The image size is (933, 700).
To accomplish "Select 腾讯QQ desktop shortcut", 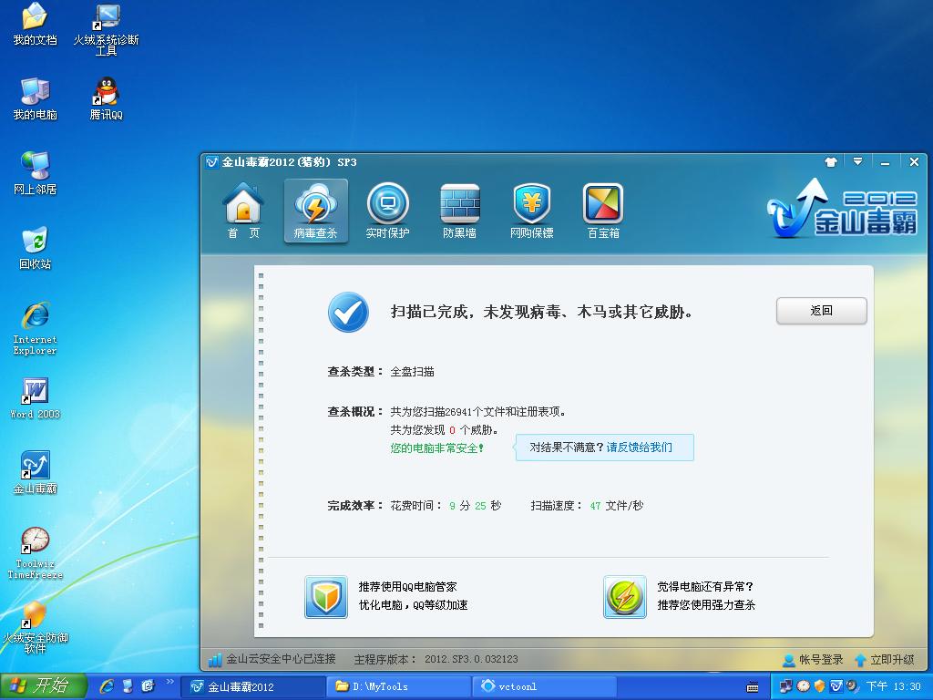I will click(x=107, y=98).
